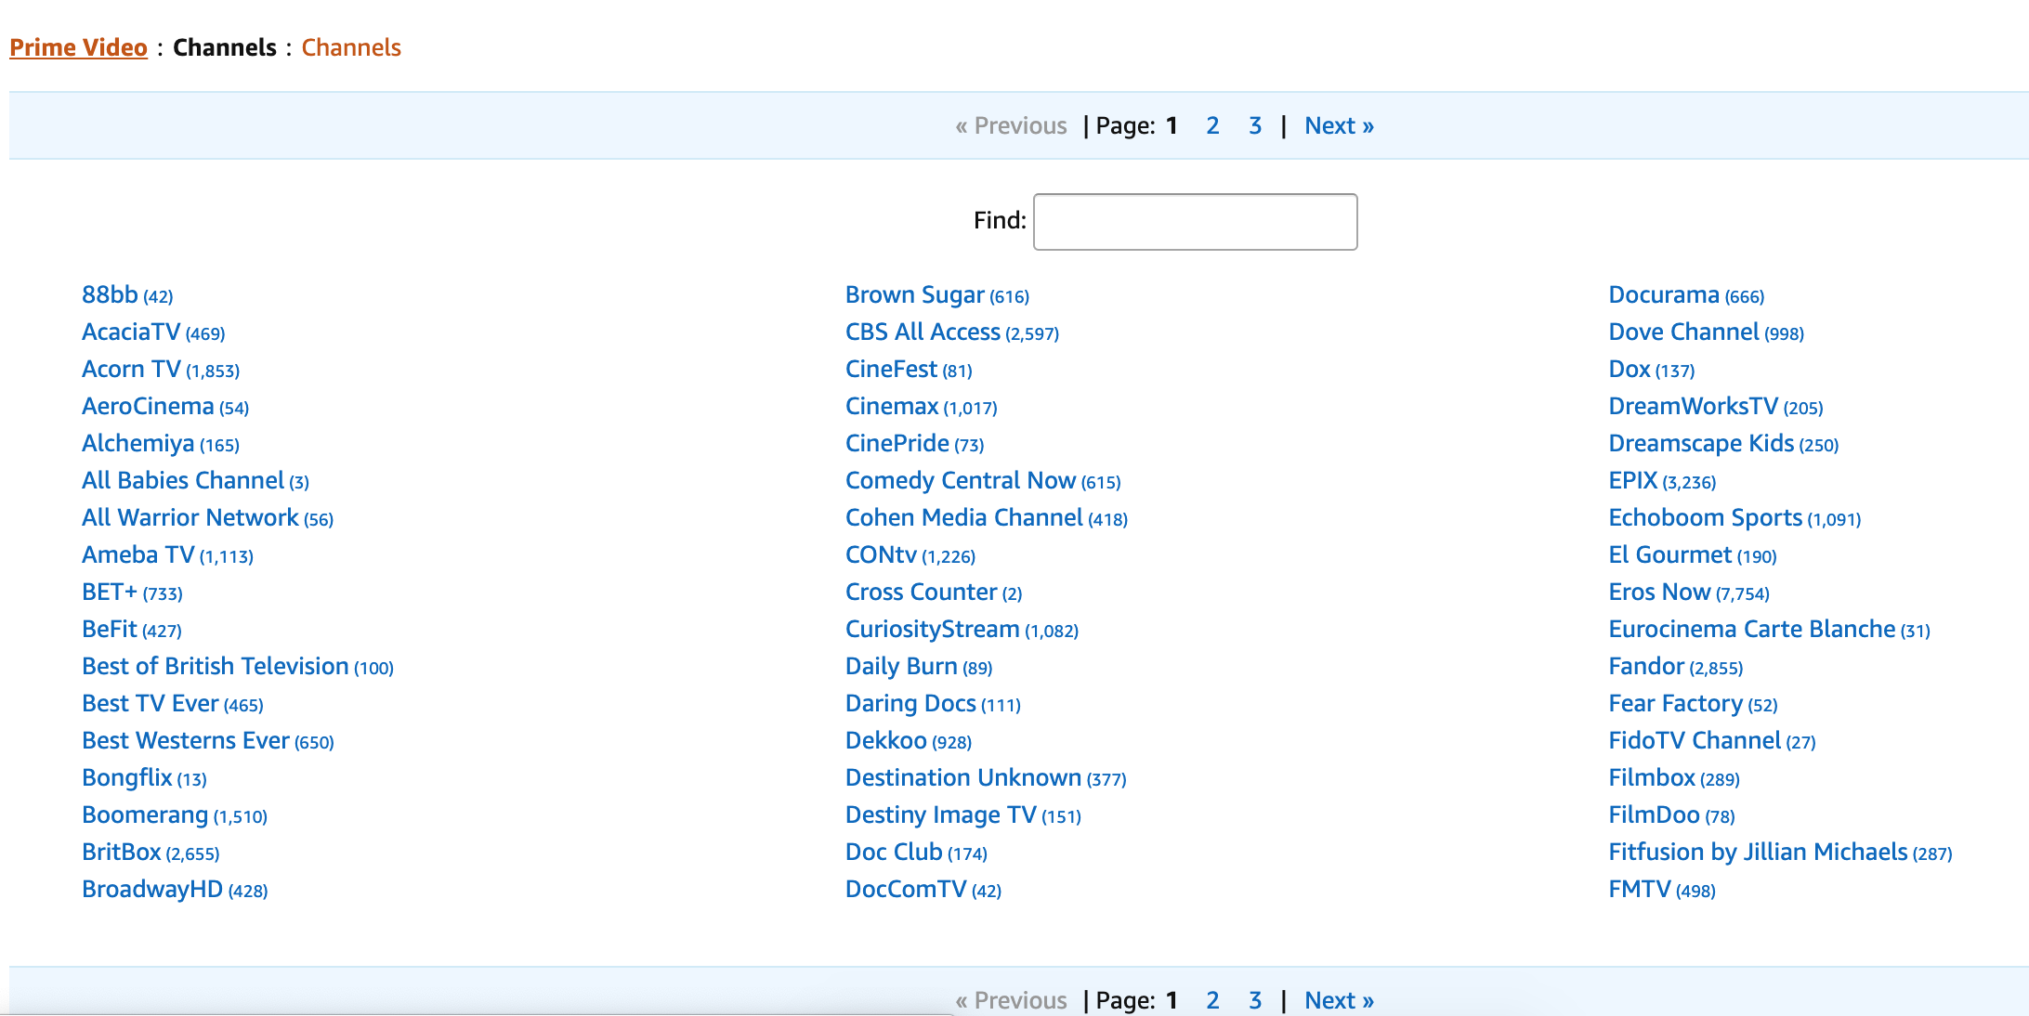Click the Find input field
Image resolution: width=2029 pixels, height=1016 pixels.
1196,222
